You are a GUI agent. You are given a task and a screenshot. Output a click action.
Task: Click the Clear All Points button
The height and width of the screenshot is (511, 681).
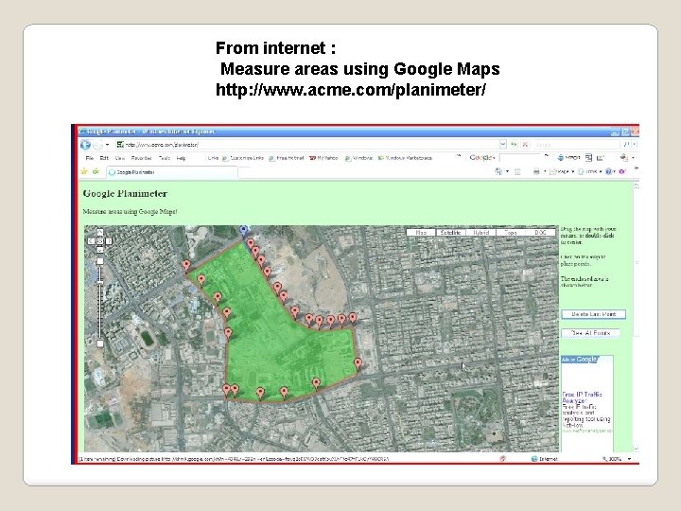590,333
